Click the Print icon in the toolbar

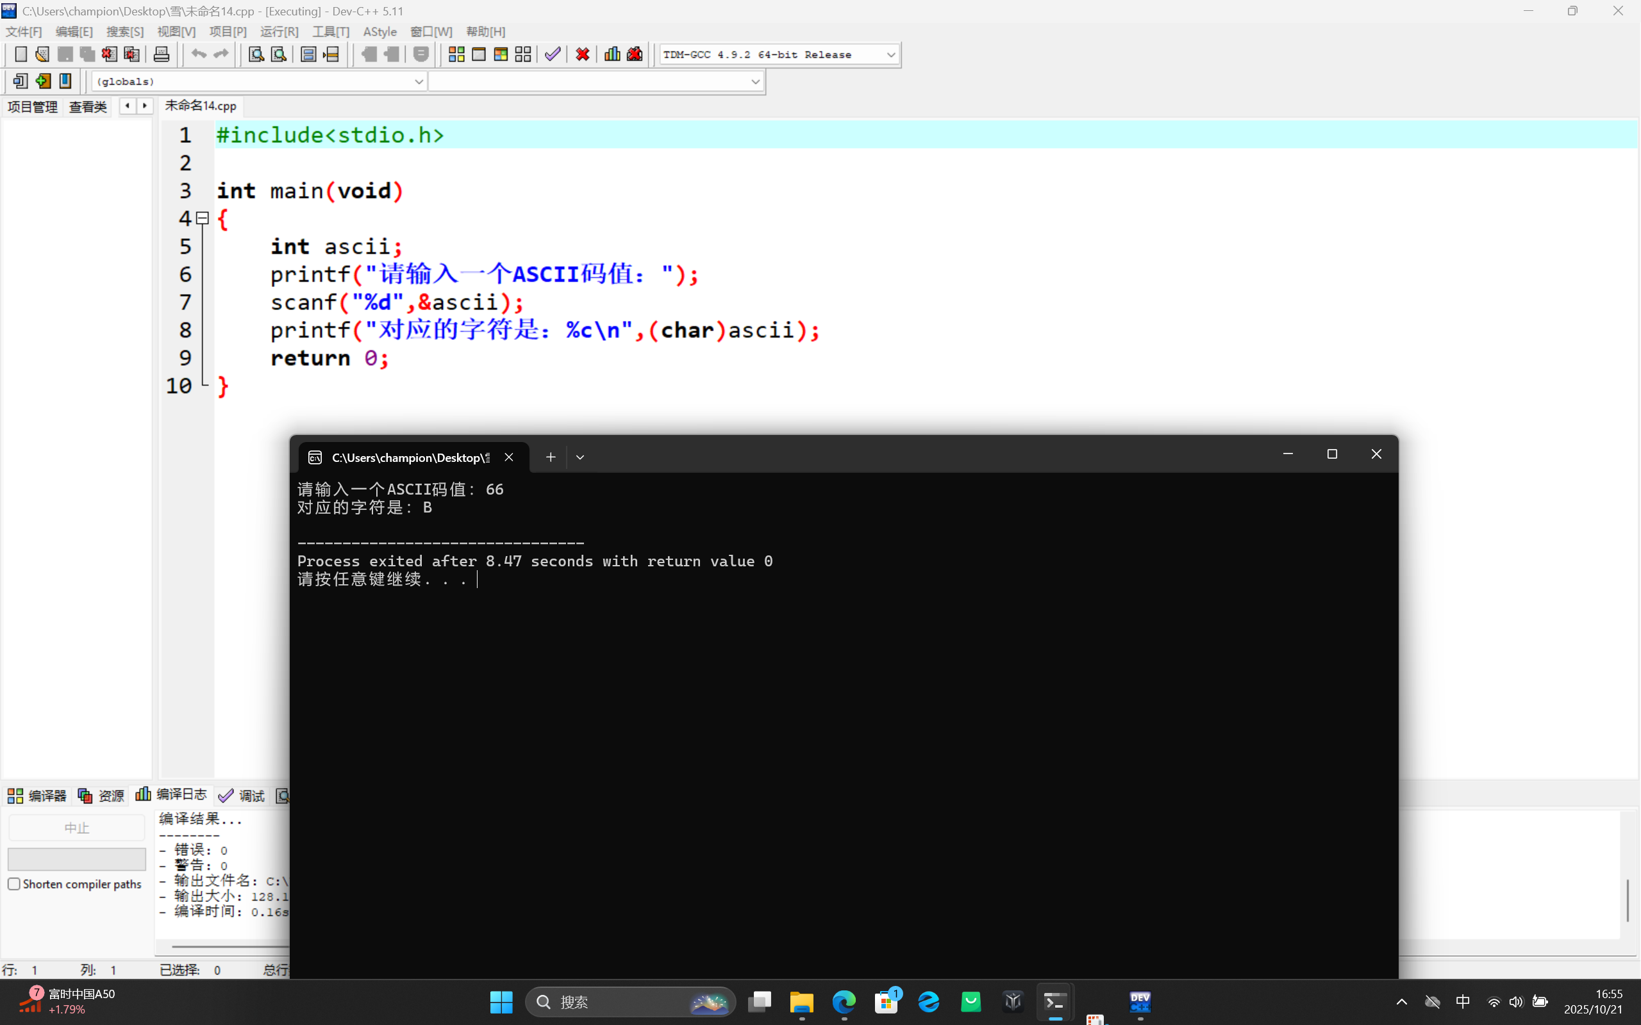pyautogui.click(x=162, y=54)
